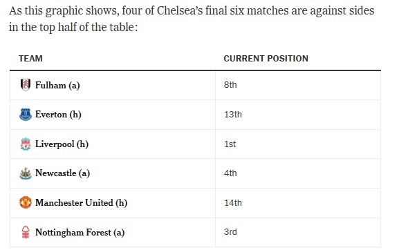Click the Liverpool (h) team name

point(62,144)
